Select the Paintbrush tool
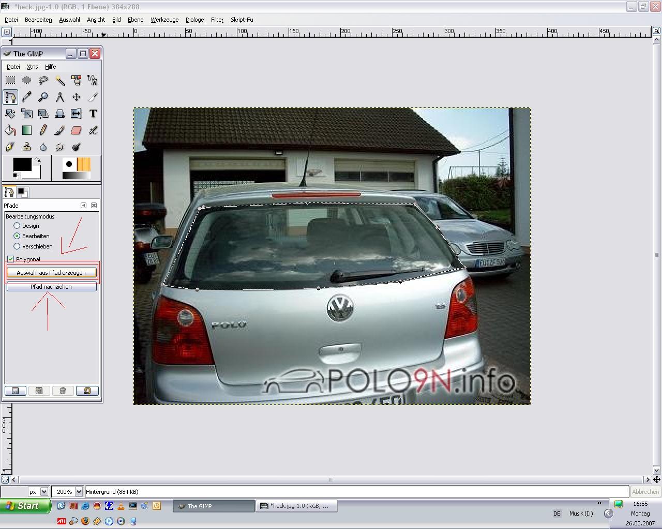The width and height of the screenshot is (662, 529). point(60,130)
